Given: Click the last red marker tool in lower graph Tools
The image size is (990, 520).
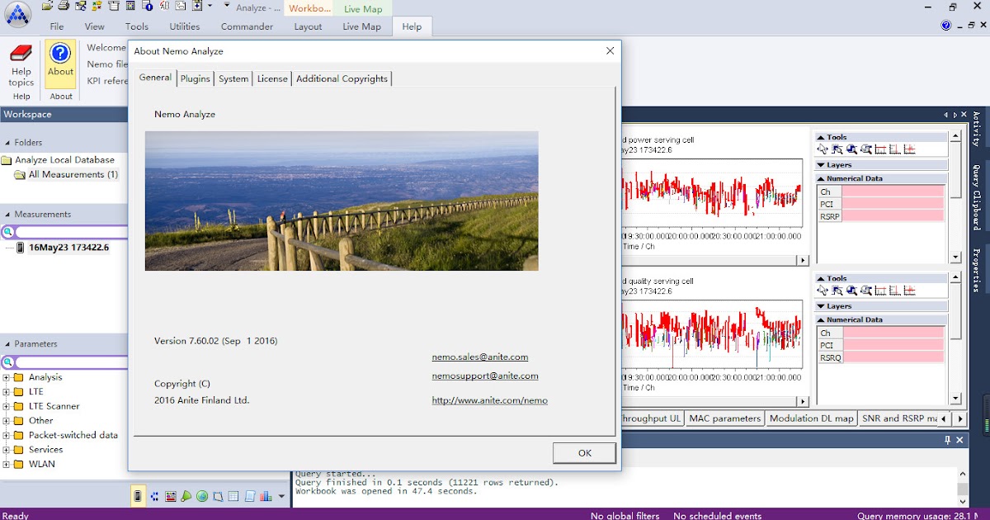Looking at the screenshot, I should (x=909, y=291).
